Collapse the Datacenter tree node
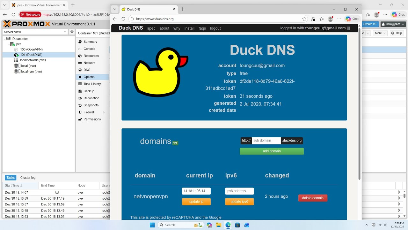The width and height of the screenshot is (408, 230). (5, 39)
